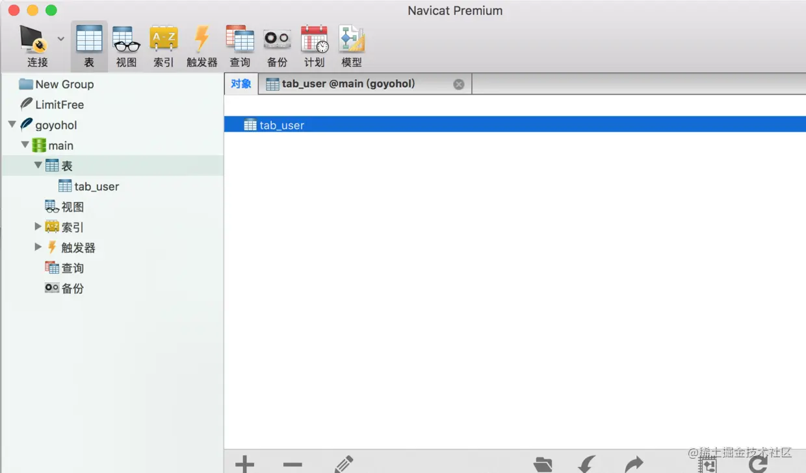Click the refresh icon in bottom bar
The image size is (806, 473).
[x=758, y=464]
